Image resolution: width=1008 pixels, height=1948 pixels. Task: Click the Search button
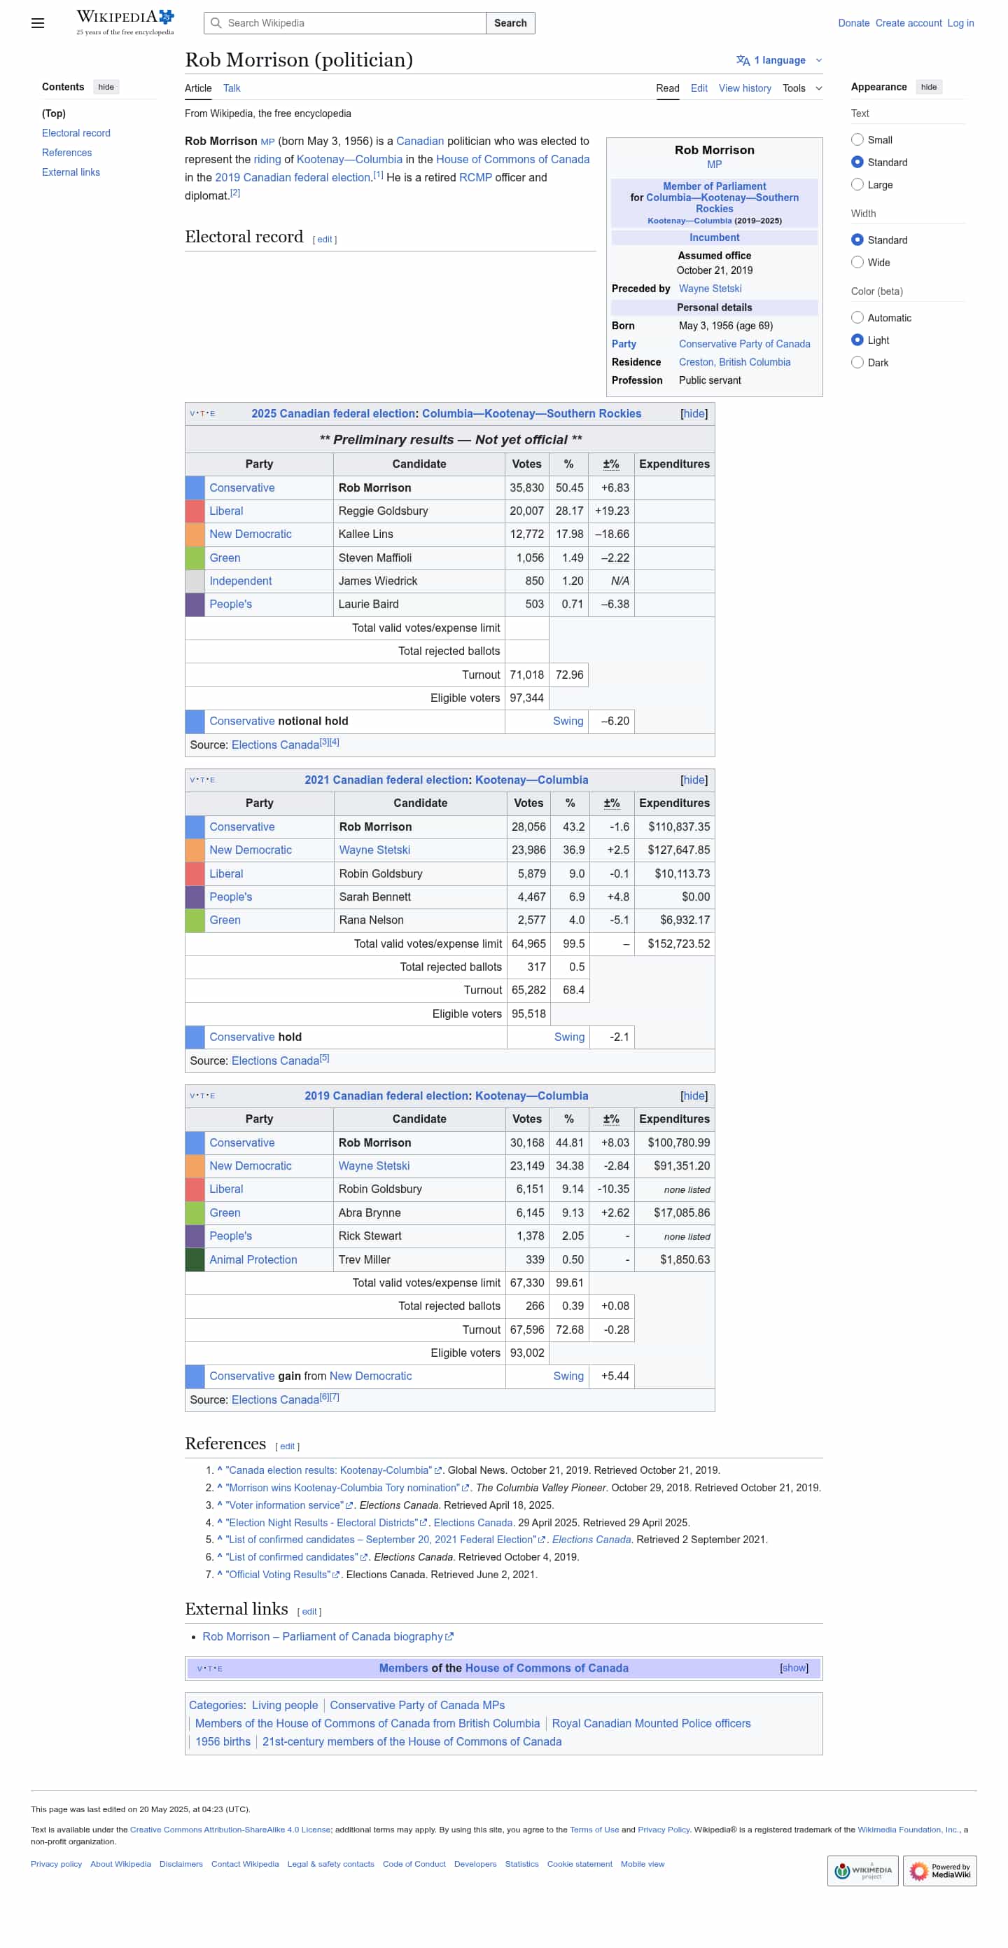pos(510,22)
